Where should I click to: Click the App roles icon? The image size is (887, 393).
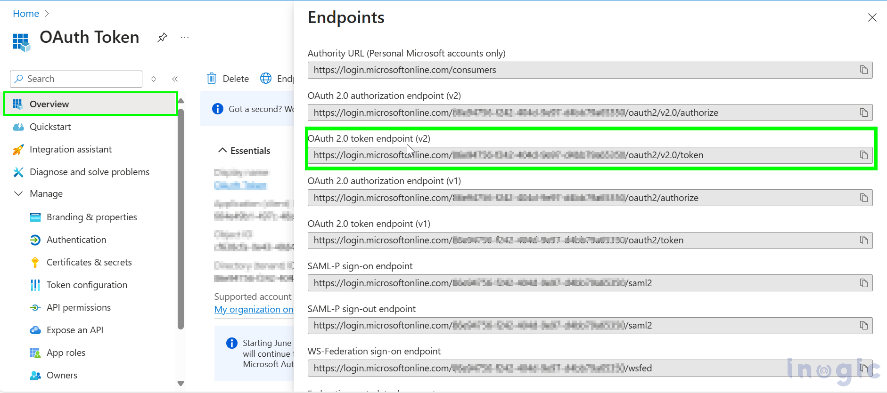tap(35, 353)
